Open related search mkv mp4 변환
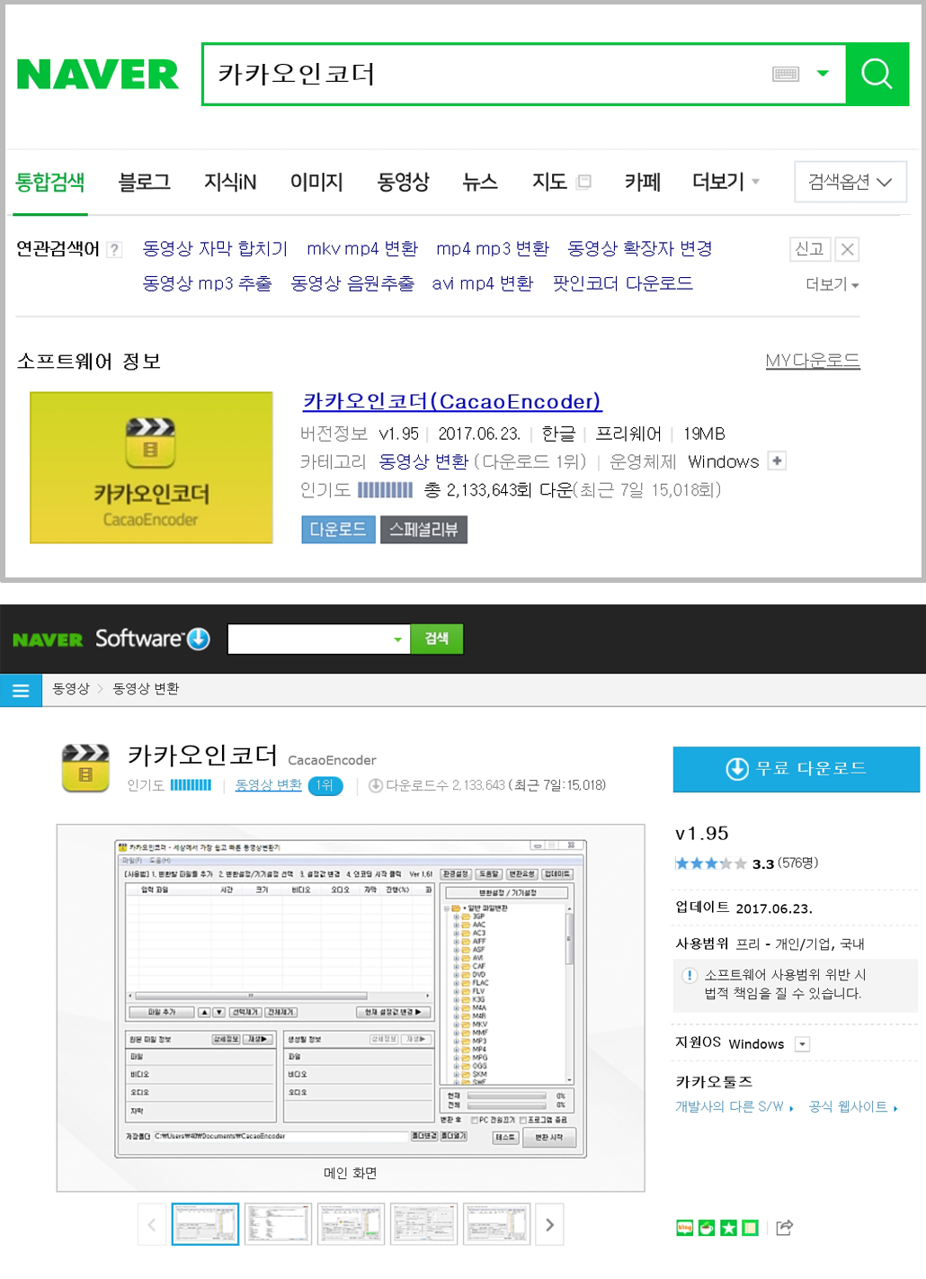 [x=362, y=249]
